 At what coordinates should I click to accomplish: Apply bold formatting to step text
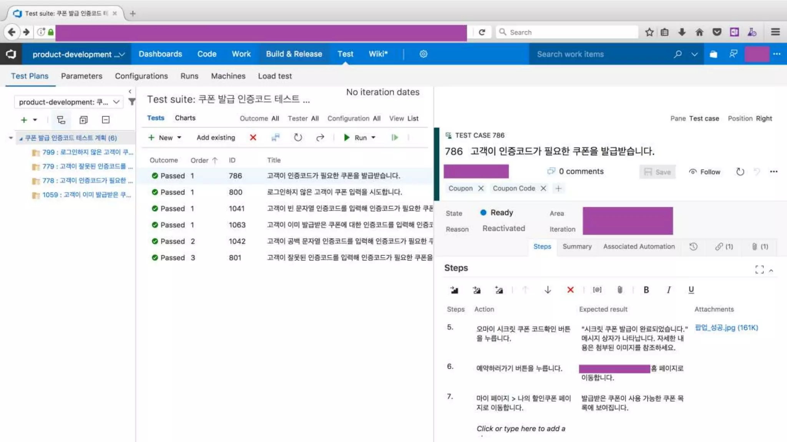click(646, 290)
